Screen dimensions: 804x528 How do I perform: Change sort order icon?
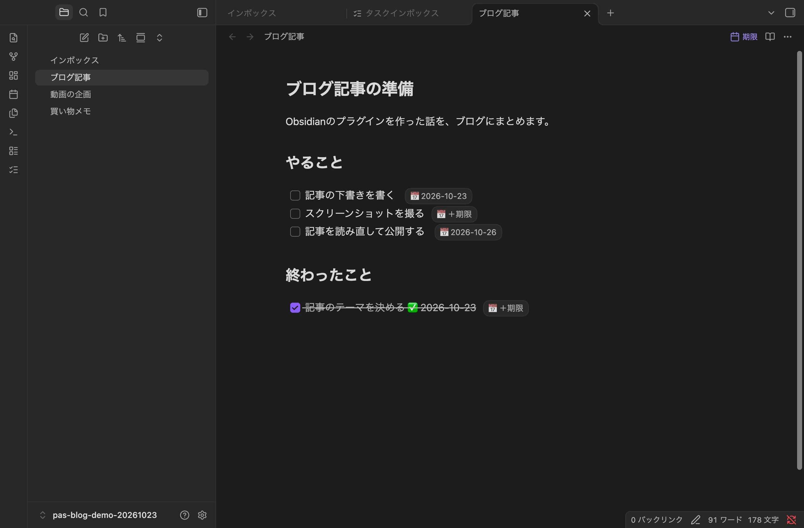(x=122, y=37)
